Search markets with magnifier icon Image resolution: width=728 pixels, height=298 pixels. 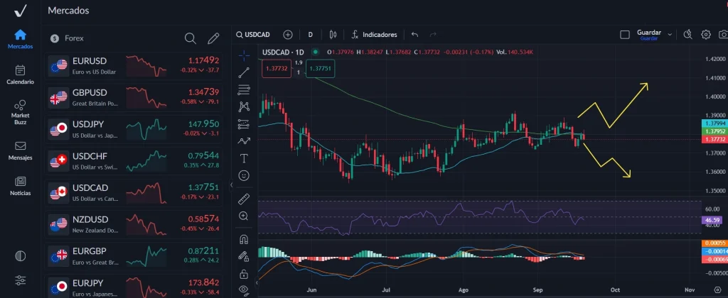(190, 38)
